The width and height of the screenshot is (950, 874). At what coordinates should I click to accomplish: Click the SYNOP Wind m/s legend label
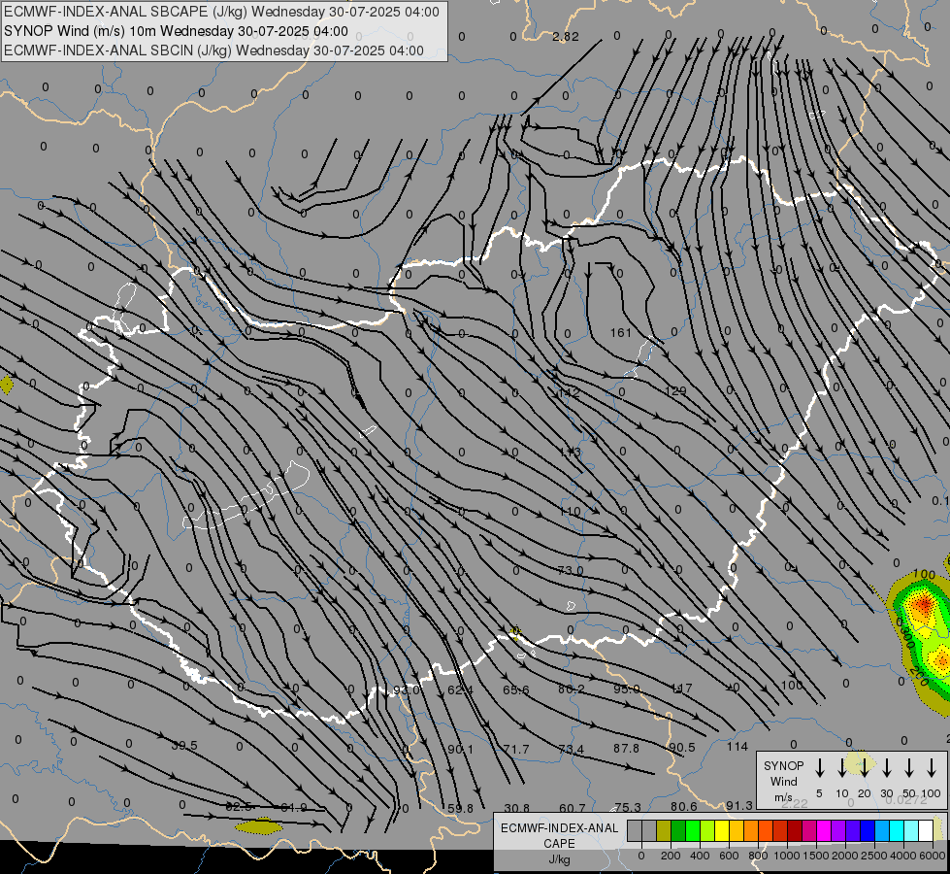783,781
